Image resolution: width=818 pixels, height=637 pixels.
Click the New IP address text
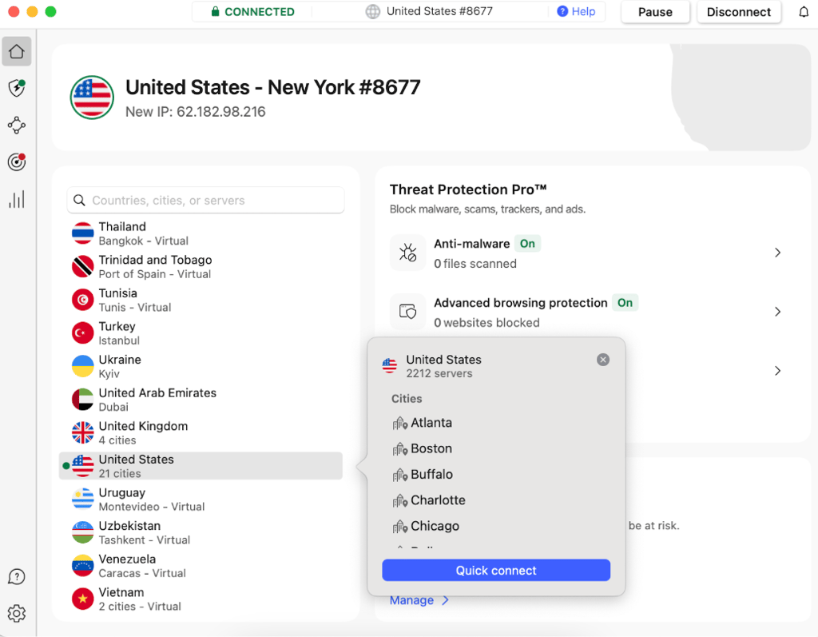point(196,112)
